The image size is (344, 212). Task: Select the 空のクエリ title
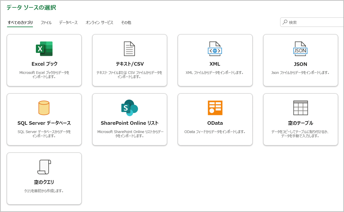44,182
